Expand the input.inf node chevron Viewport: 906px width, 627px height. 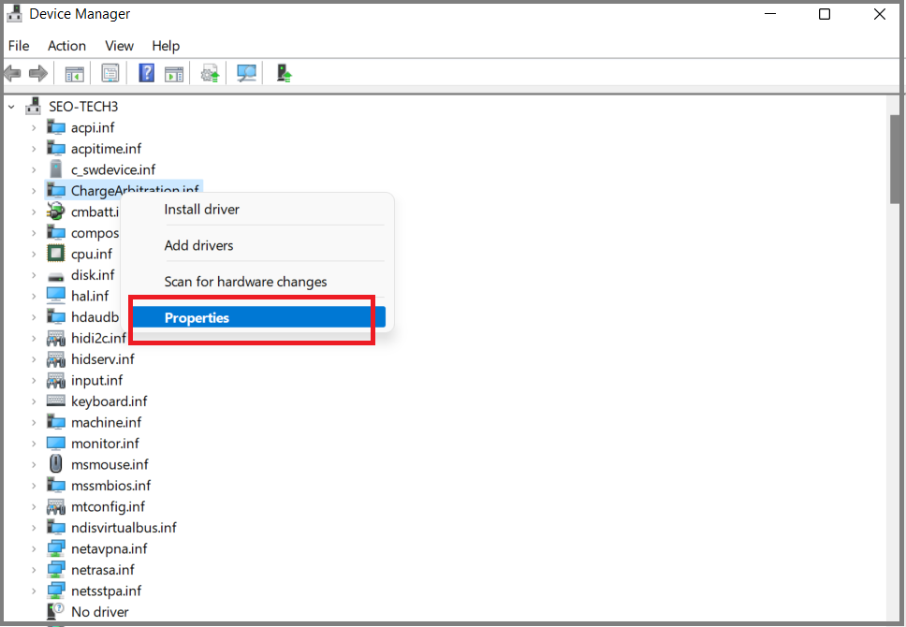[34, 381]
